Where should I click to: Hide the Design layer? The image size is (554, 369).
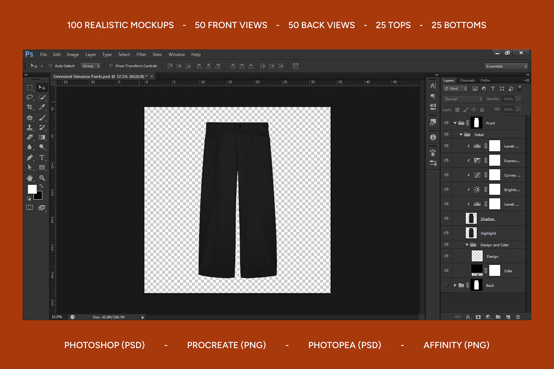(x=446, y=256)
